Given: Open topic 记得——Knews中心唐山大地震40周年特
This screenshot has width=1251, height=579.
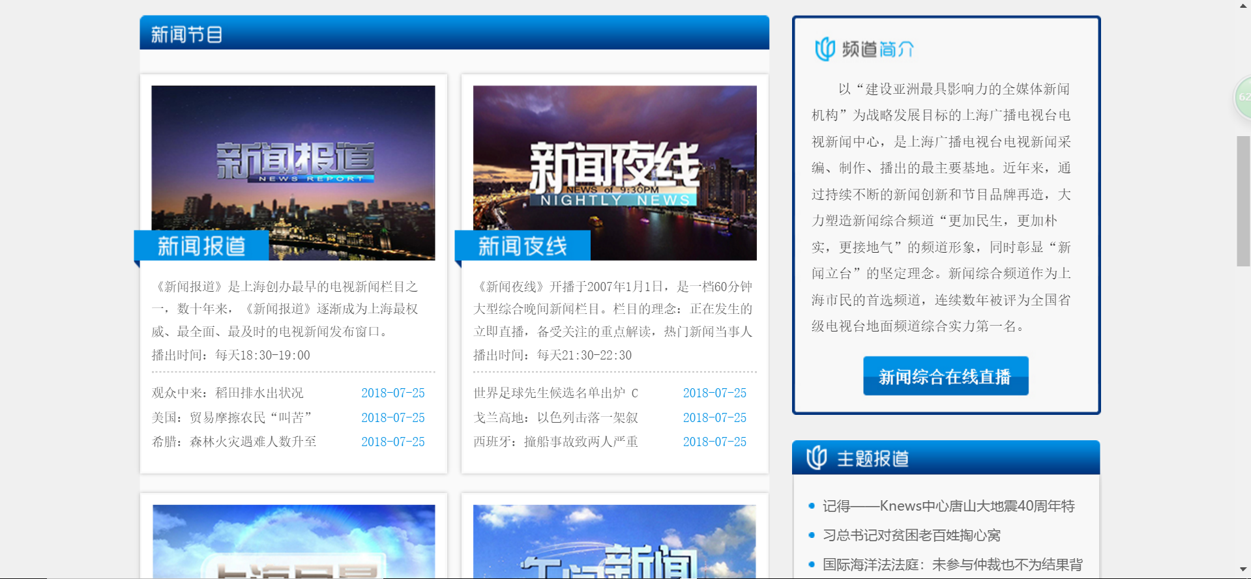Looking at the screenshot, I should coord(949,506).
